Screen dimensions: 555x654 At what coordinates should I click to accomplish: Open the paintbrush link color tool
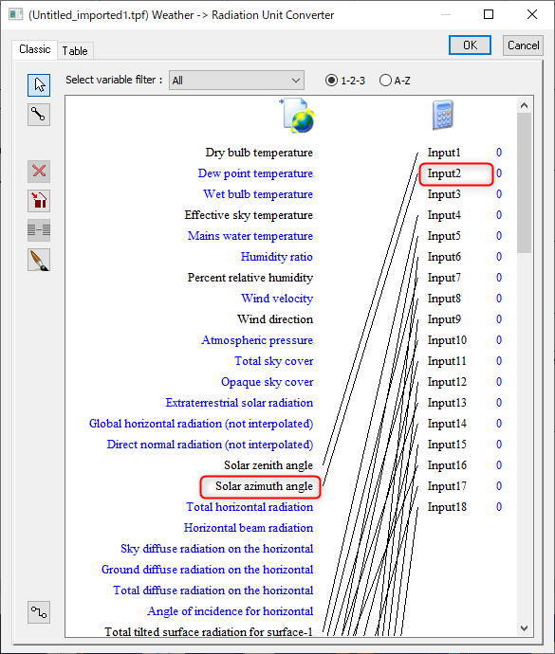click(x=39, y=260)
